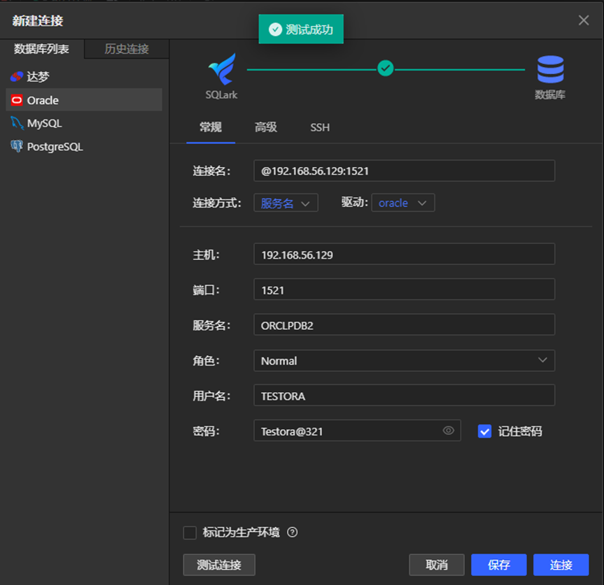Click the 主机 input field
The image size is (604, 585).
[404, 254]
